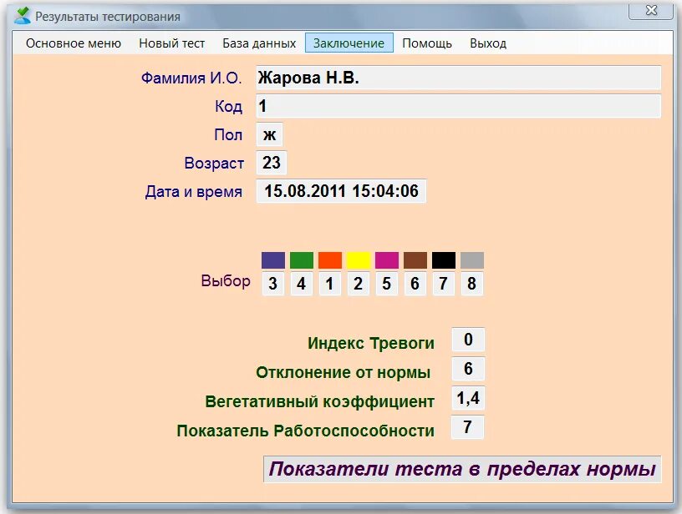Select the magenta color swatch
Viewport: 682px width, 514px height.
[x=387, y=260]
